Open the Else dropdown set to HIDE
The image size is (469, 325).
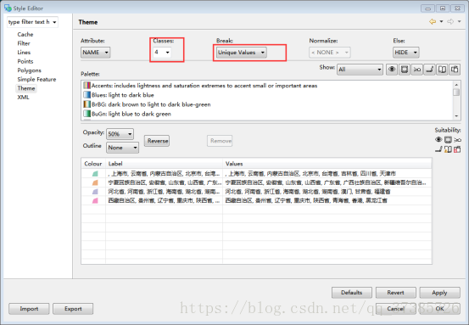click(x=406, y=53)
